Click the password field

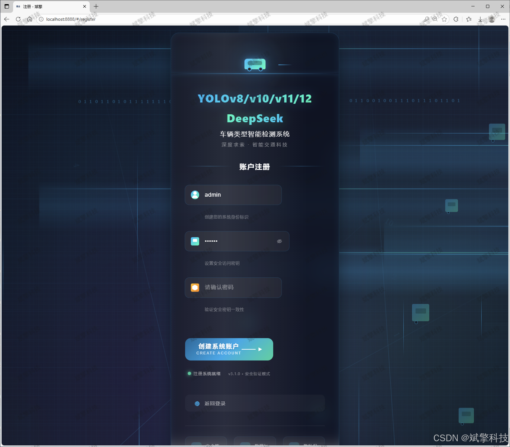pyautogui.click(x=237, y=241)
